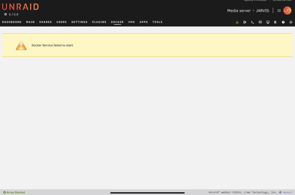The height and width of the screenshot is (195, 295).
Task: Open the Plugins tab
Action: (99, 22)
